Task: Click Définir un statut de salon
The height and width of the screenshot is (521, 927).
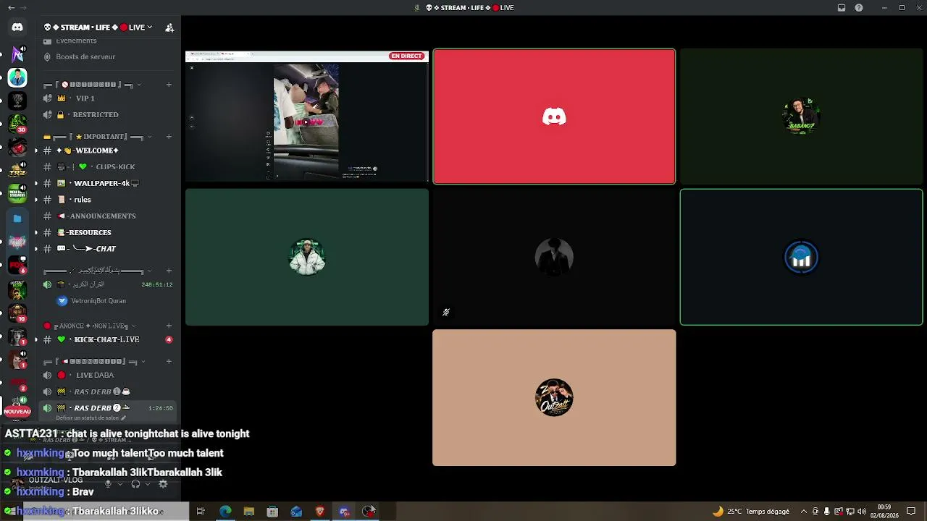Action: [91, 418]
